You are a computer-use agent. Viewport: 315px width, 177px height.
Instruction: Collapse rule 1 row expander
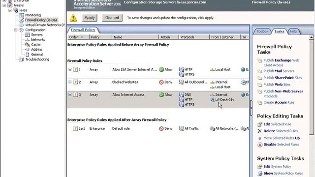[x=70, y=69]
